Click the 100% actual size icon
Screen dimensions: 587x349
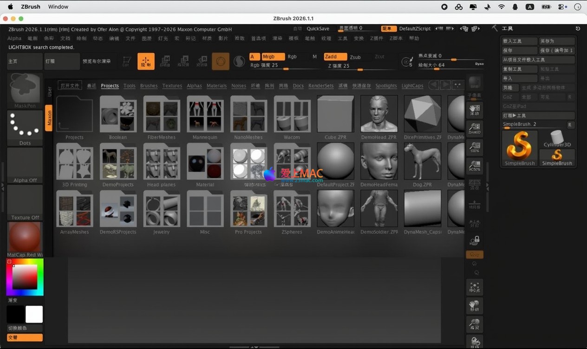point(474,148)
